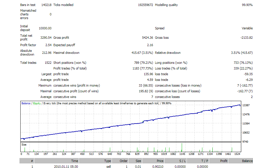This screenshot has width=253, height=168.
Task: Select the Size column header
Action: [x=135, y=161]
